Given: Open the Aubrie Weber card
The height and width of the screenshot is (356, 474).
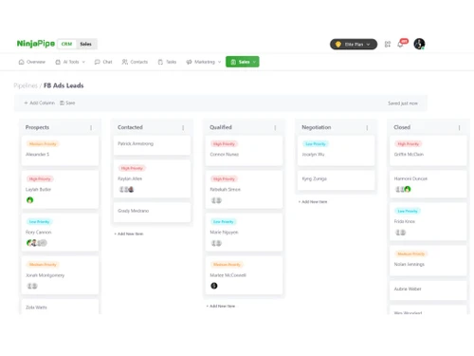Looking at the screenshot, I should (x=428, y=290).
